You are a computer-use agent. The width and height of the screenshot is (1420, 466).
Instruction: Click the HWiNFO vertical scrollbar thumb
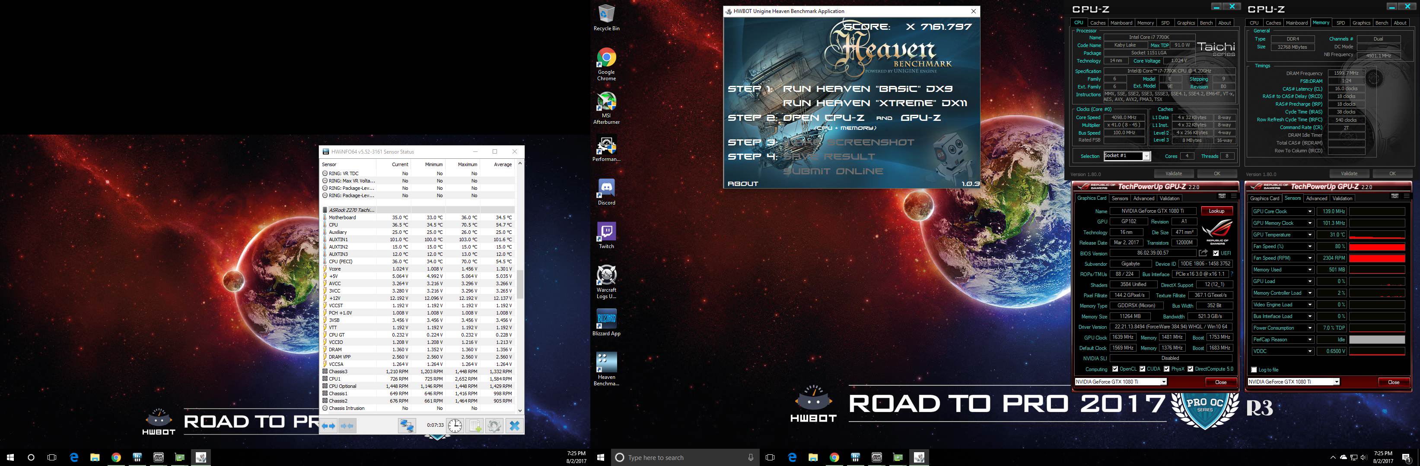tap(519, 284)
